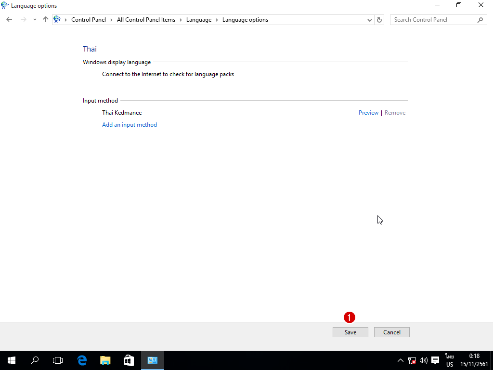
Task: Open the Action Center notifications icon
Action: pyautogui.click(x=435, y=360)
